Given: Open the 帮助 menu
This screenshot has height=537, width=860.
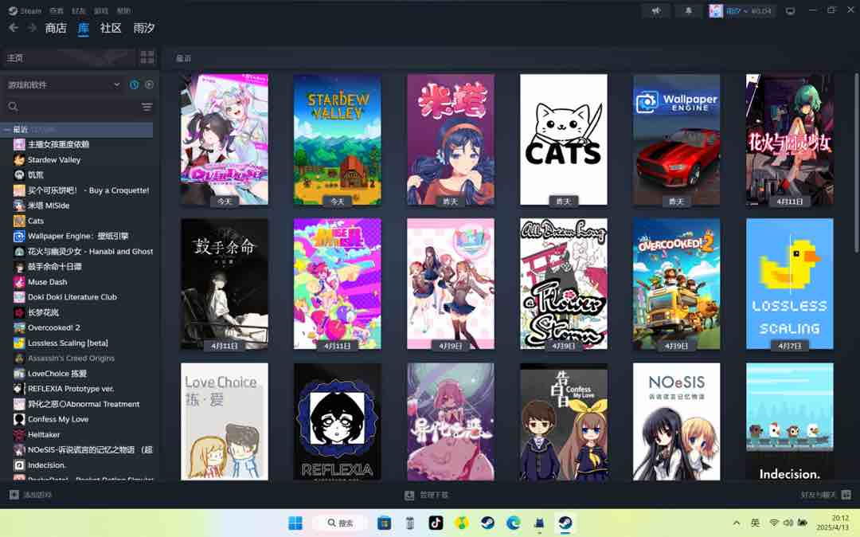Looking at the screenshot, I should point(124,10).
